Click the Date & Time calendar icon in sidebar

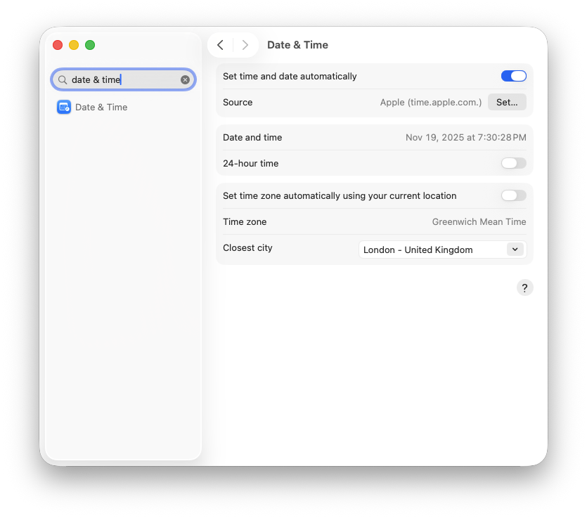[64, 107]
